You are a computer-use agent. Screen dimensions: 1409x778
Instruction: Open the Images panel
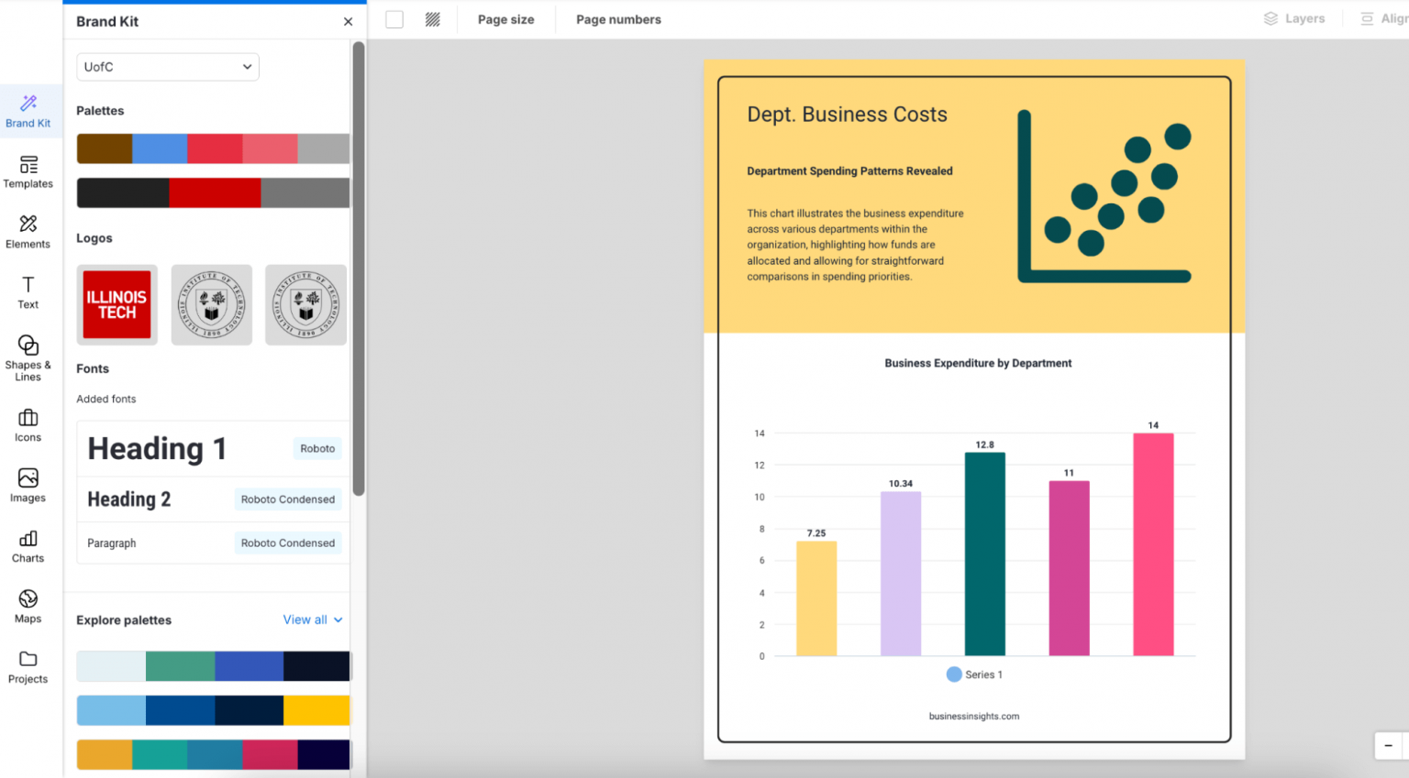tap(28, 485)
